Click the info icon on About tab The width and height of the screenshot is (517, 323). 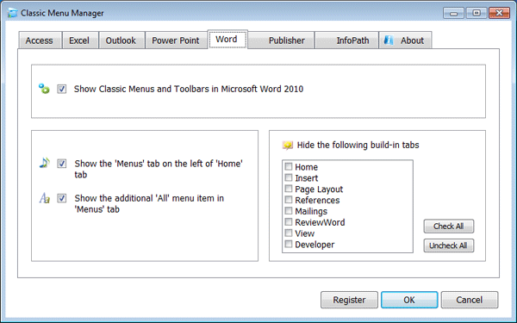[389, 40]
